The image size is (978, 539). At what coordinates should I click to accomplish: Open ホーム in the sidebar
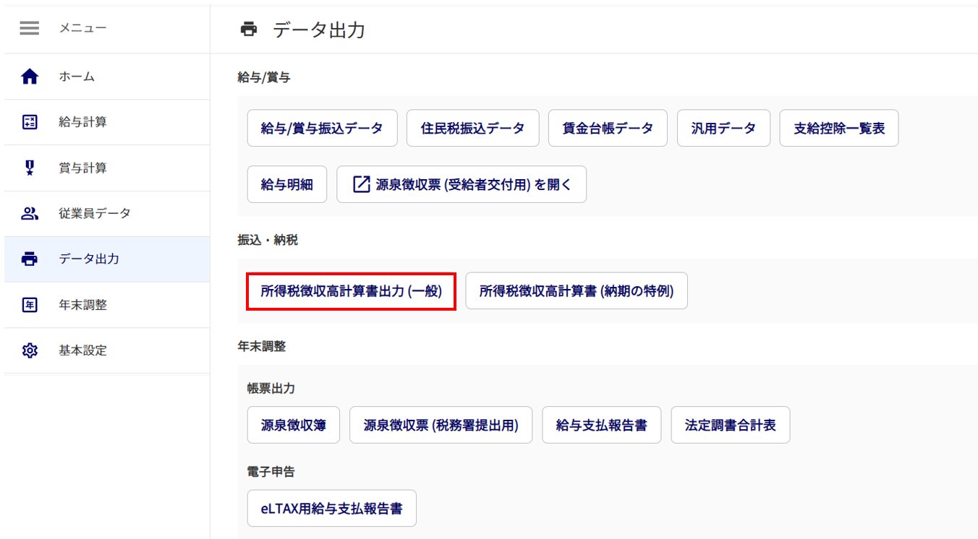pos(107,77)
